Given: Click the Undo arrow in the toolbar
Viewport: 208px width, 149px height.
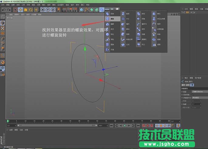Looking at the screenshot, I should (4, 10).
